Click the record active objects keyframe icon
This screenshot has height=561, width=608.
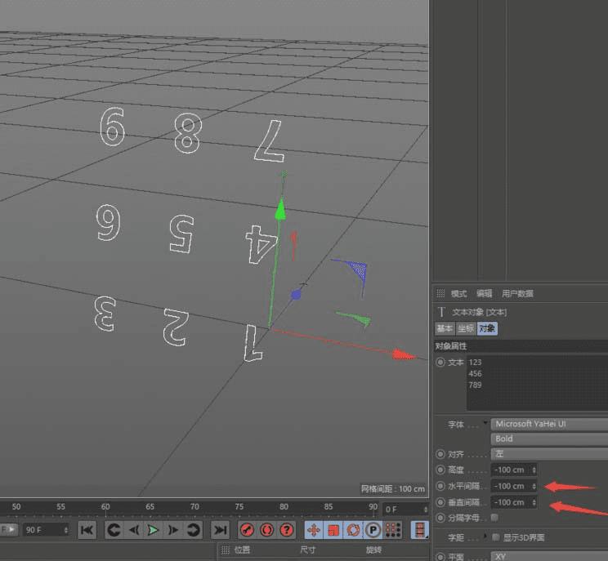coord(246,530)
